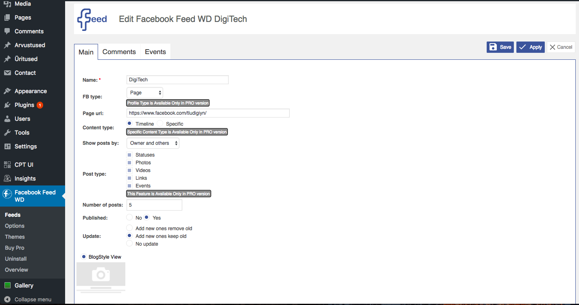Click the CPT UI grid icon

[7, 165]
